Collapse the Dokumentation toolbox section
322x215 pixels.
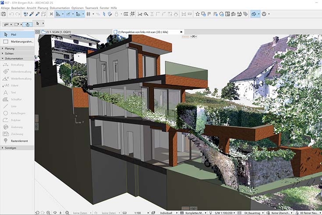pyautogui.click(x=14, y=58)
